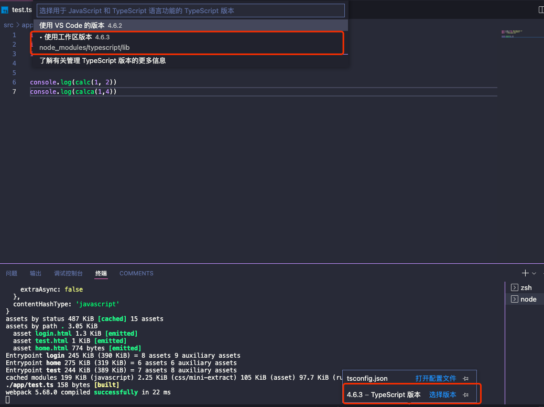The width and height of the screenshot is (544, 407).
Task: Click 选择版本 link for TypeScript version
Action: pyautogui.click(x=443, y=395)
